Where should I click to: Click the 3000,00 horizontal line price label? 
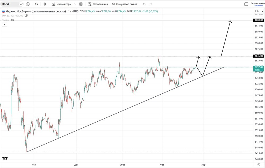click(259, 20)
